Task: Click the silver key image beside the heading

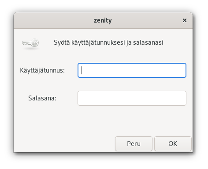Action: click(x=30, y=43)
